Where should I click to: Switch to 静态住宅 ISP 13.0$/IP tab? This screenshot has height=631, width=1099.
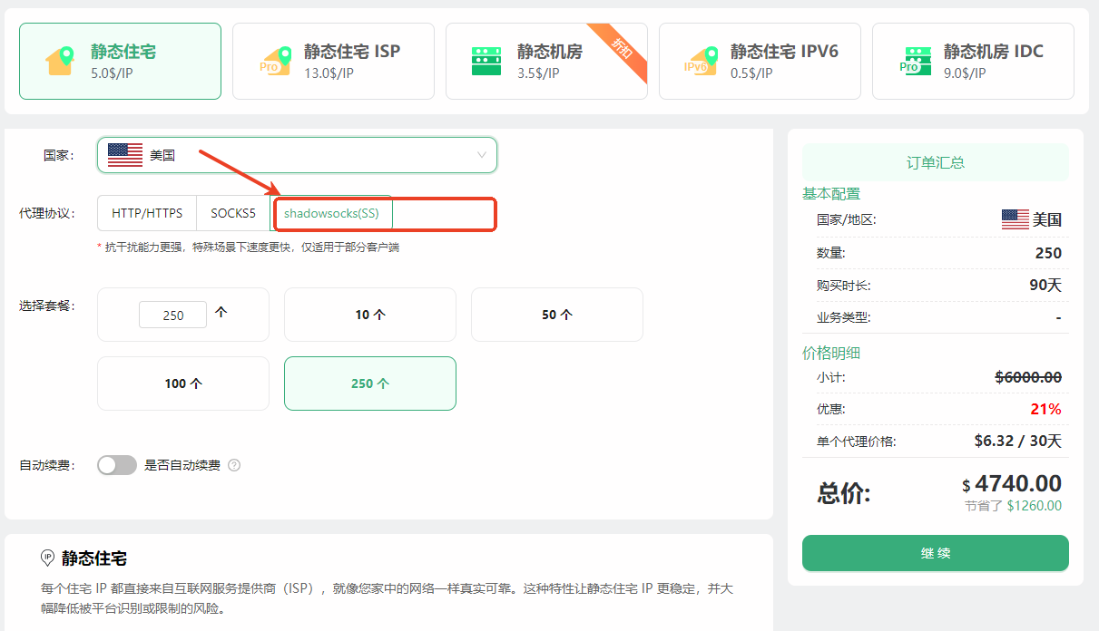pyautogui.click(x=333, y=61)
